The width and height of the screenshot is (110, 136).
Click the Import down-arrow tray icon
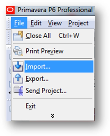click(x=18, y=66)
